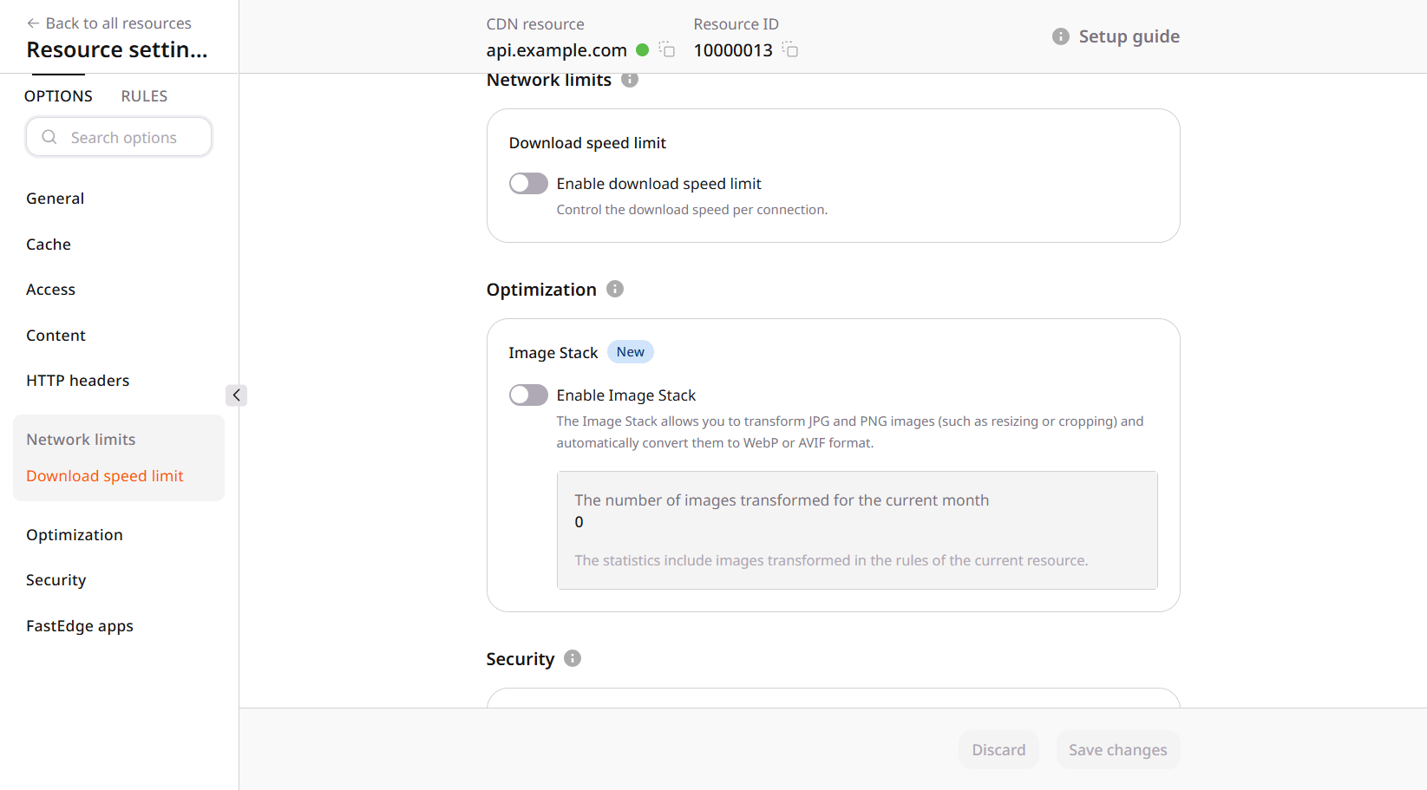Click the Security section info icon
1427x790 pixels.
[x=573, y=658]
